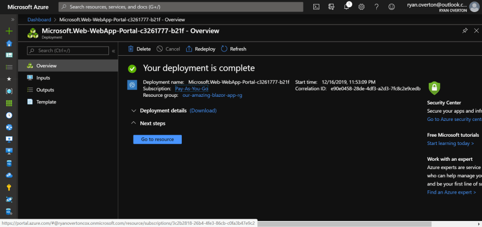Click the Favorites star icon in sidebar

point(9,79)
